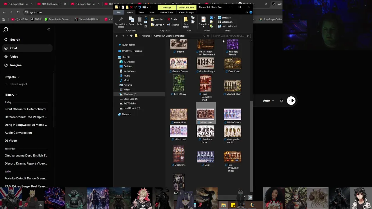
Task: Open the Move to dropdown
Action: pyautogui.click(x=158, y=19)
